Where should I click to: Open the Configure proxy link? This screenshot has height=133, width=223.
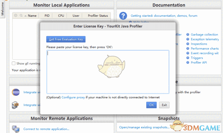click(x=73, y=97)
